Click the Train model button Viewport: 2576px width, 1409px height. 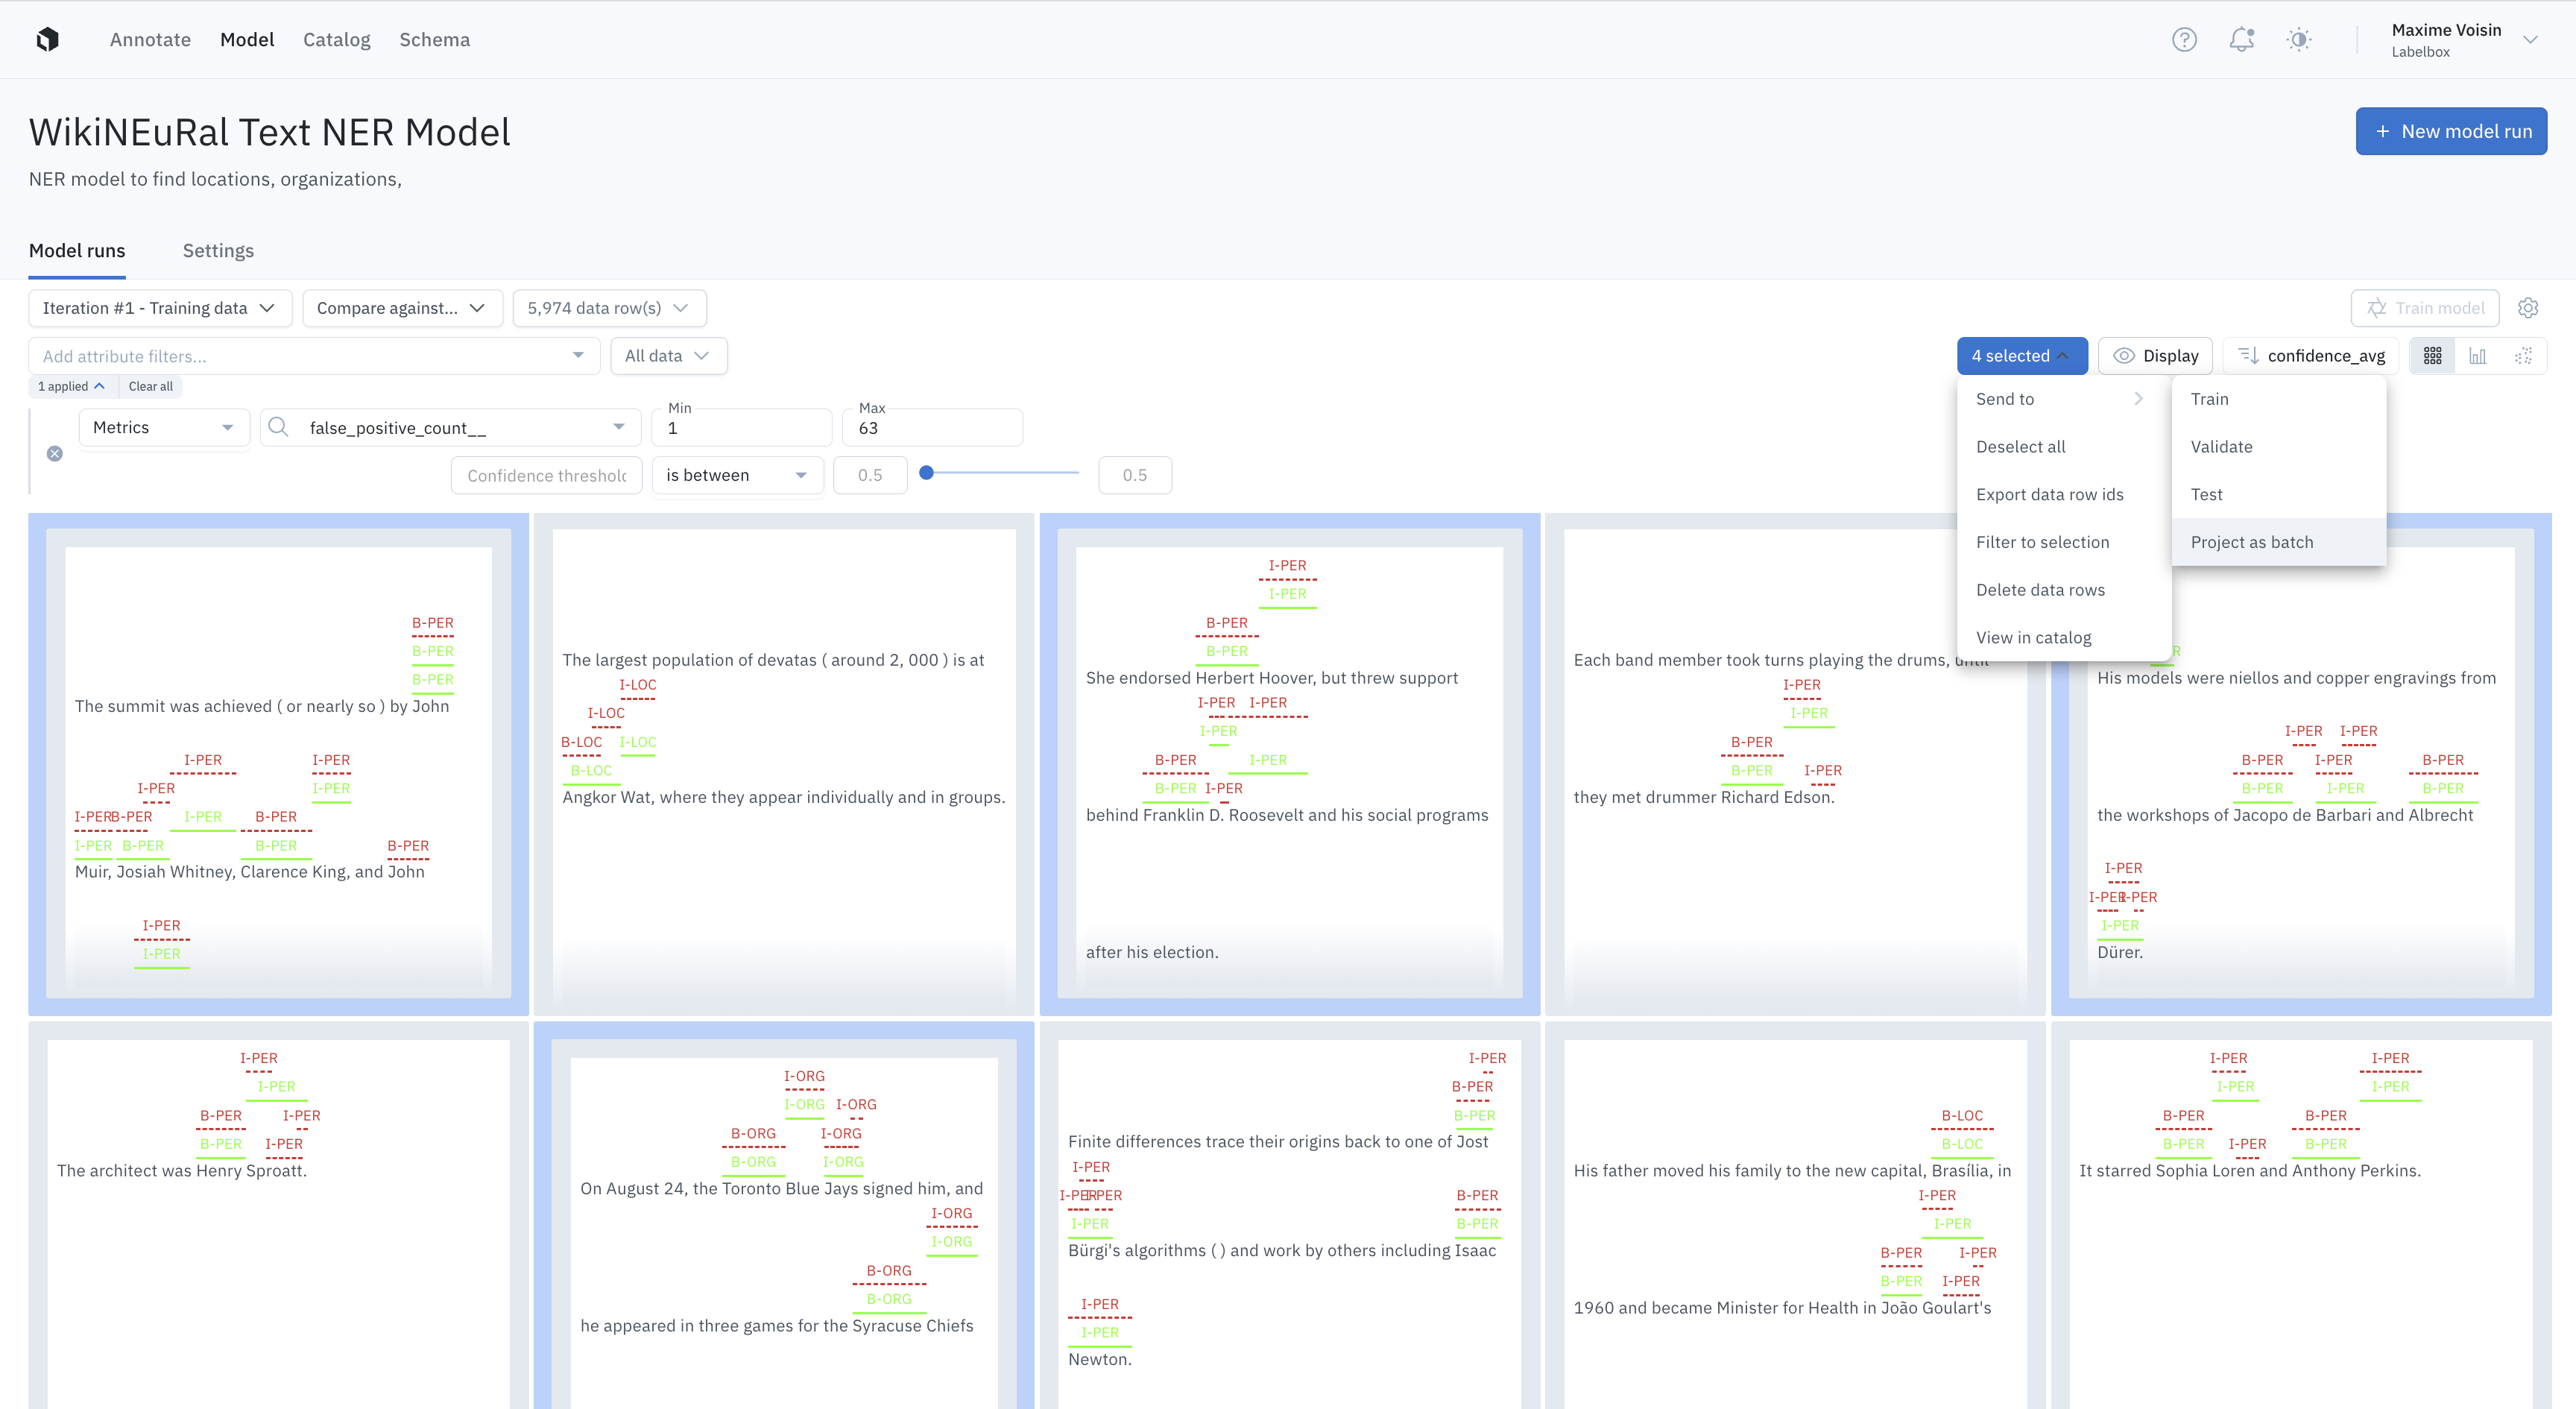(x=2425, y=308)
